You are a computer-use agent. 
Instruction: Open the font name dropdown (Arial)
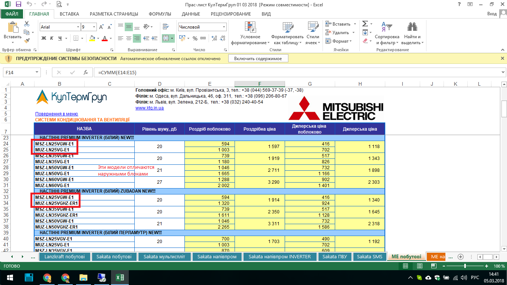coord(78,27)
